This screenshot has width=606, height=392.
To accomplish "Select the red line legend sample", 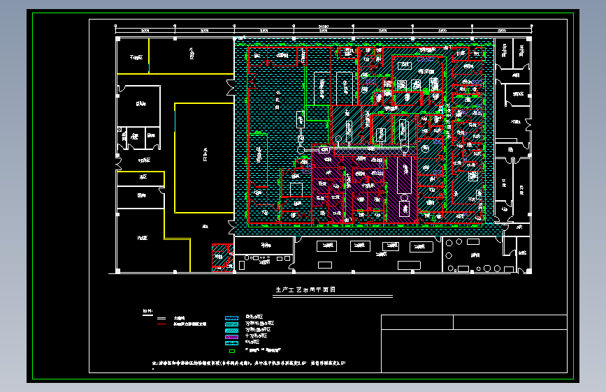I will [161, 324].
